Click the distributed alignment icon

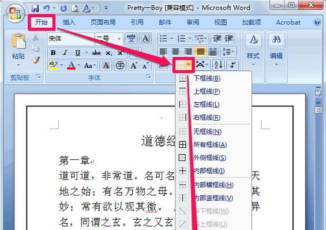(x=213, y=52)
